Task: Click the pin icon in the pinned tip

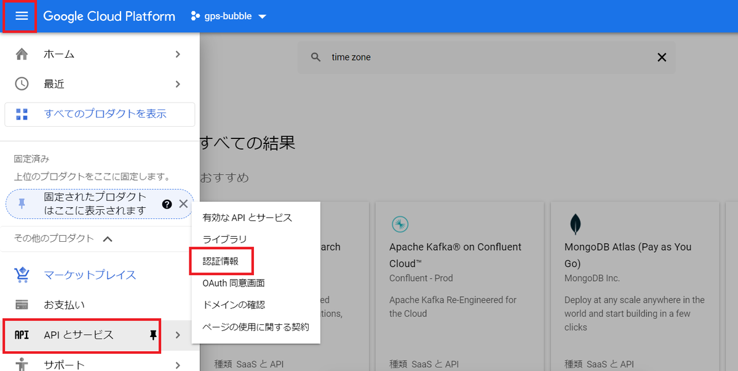Action: pyautogui.click(x=22, y=204)
